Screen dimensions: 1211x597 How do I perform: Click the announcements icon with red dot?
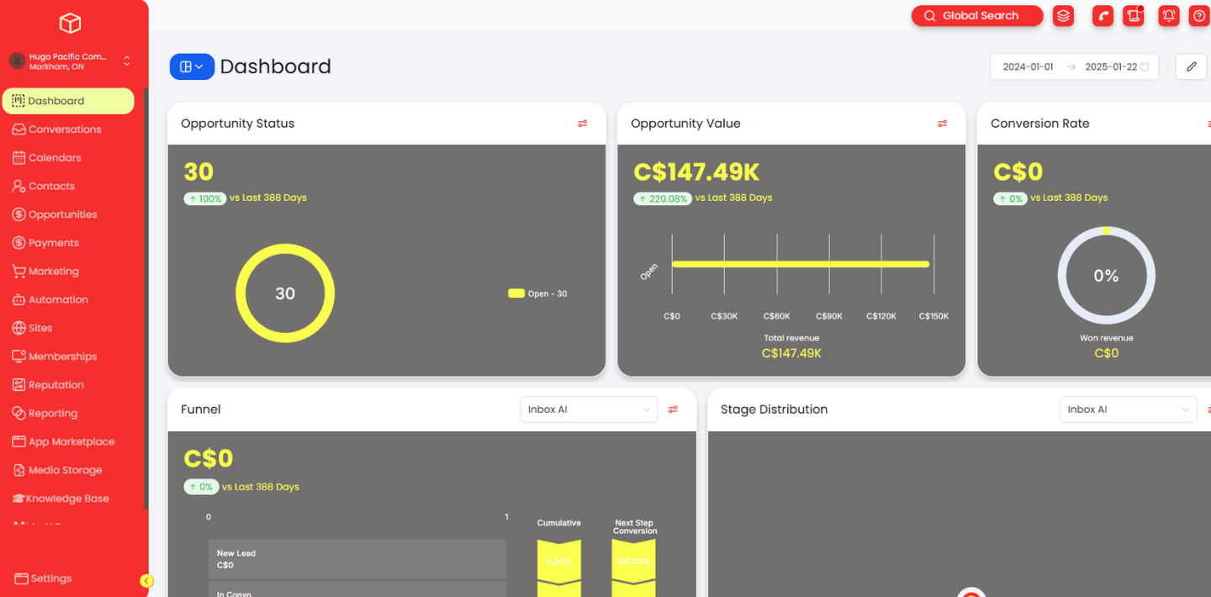point(1134,16)
